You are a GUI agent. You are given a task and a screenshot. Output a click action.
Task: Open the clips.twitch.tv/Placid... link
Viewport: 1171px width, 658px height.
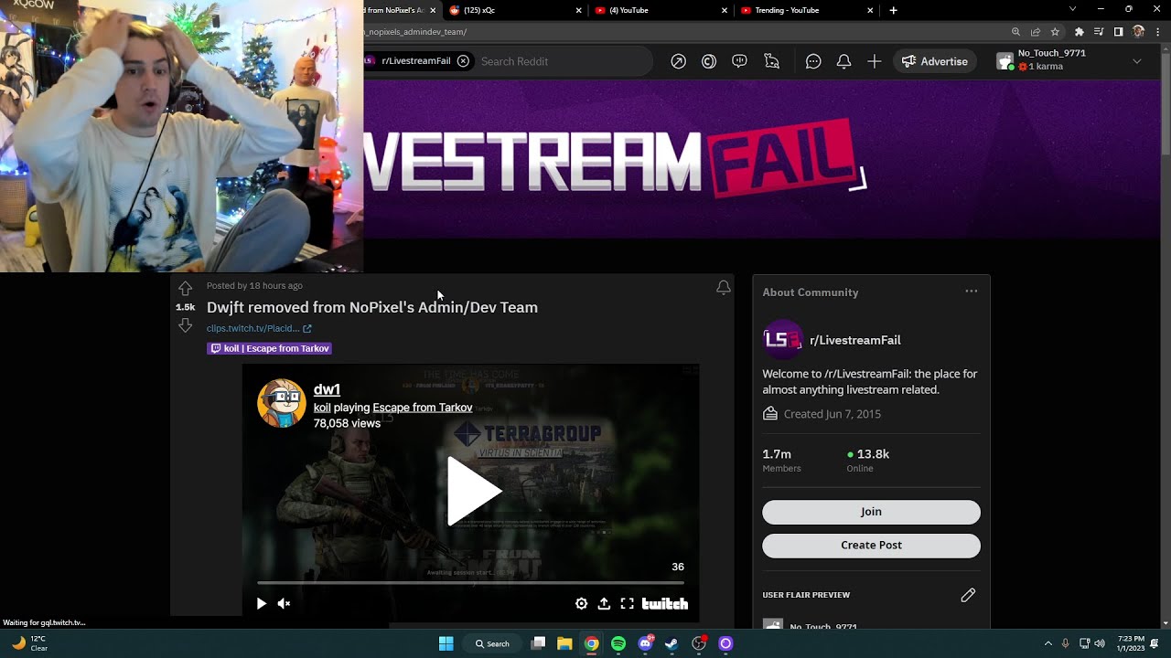[259, 328]
